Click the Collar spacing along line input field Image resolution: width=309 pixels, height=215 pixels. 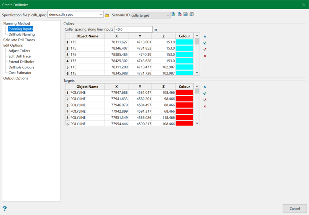(x=133, y=30)
